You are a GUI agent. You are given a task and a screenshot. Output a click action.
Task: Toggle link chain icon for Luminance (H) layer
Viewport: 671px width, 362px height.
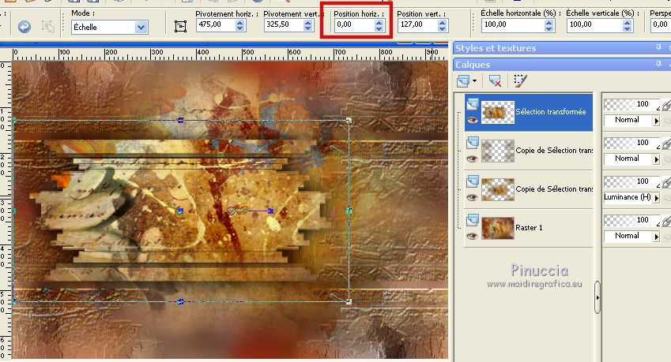tap(666, 182)
